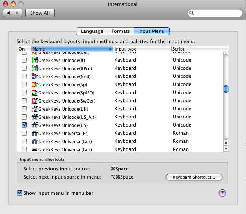Sort list by Script column header
246x214 pixels.
[x=197, y=49]
